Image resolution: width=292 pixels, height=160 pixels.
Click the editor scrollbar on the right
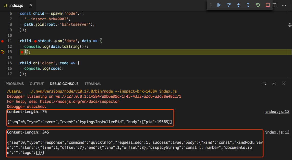coord(289,25)
